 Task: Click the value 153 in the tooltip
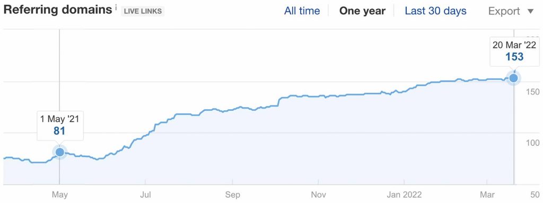pos(514,57)
